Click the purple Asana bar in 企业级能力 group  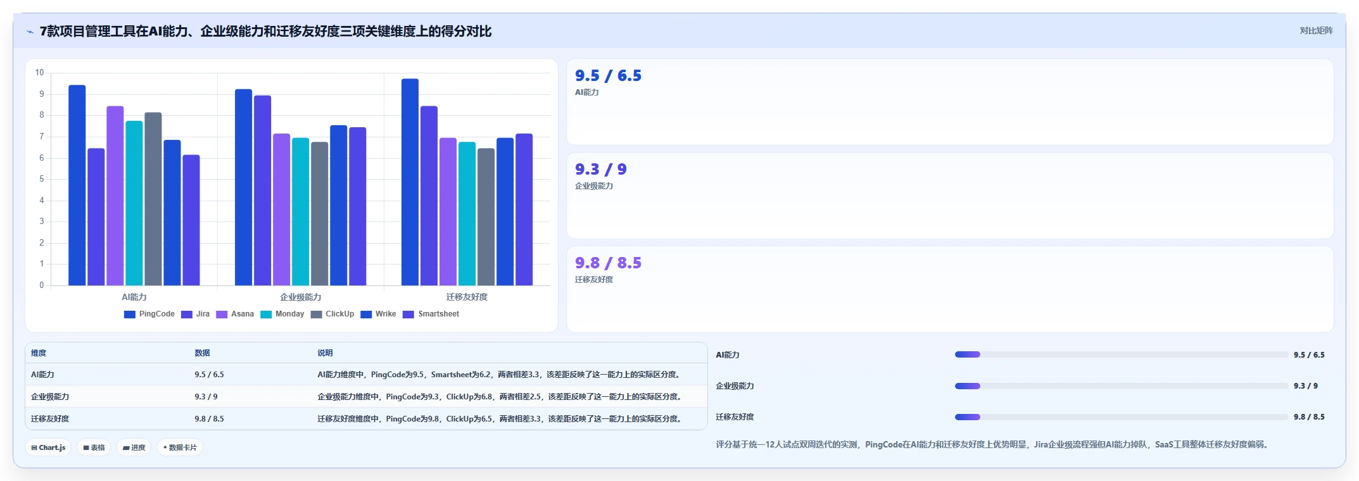[x=282, y=209]
